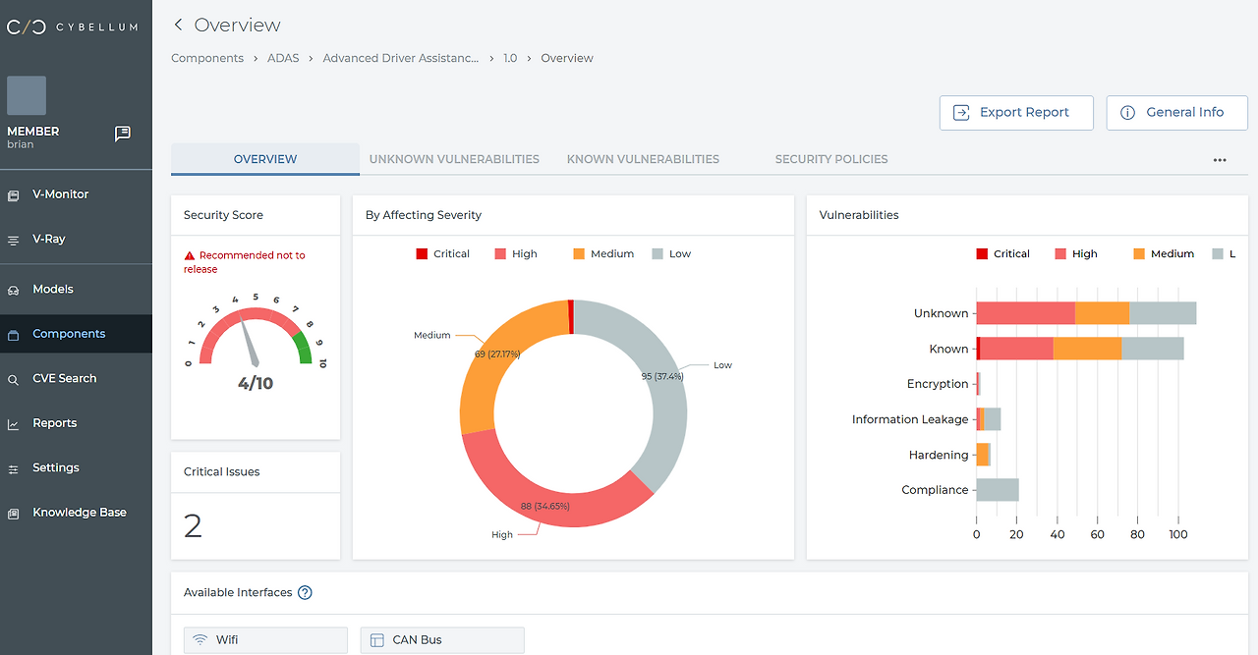Click the Critical Issues count 2
This screenshot has height=655, width=1258.
[193, 526]
